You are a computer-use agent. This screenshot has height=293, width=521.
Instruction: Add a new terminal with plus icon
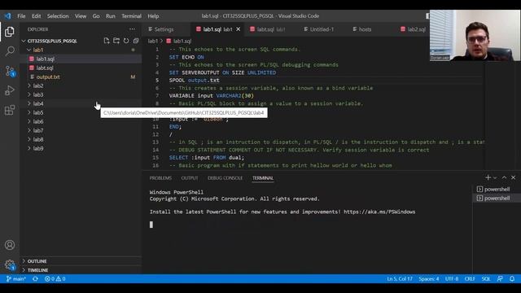tap(488, 177)
